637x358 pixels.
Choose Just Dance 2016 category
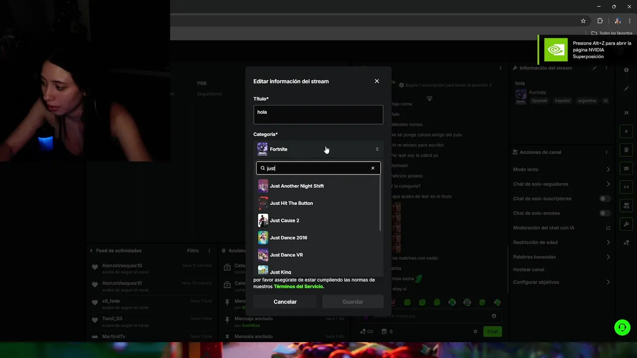[x=318, y=238]
